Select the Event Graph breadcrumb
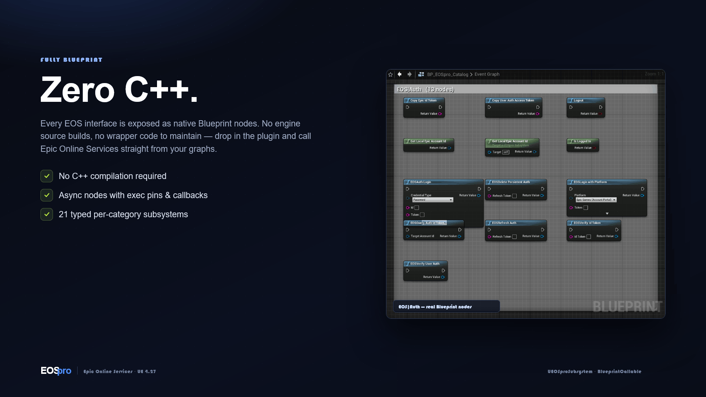The width and height of the screenshot is (706, 397). pos(487,74)
